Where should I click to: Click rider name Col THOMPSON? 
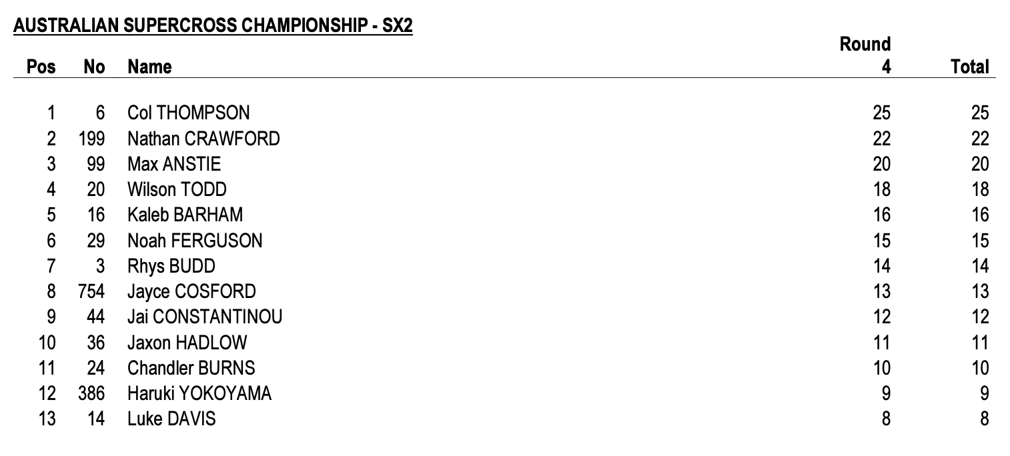pyautogui.click(x=189, y=113)
